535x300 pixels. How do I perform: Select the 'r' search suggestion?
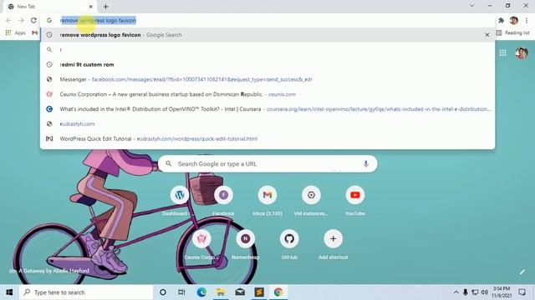267,50
